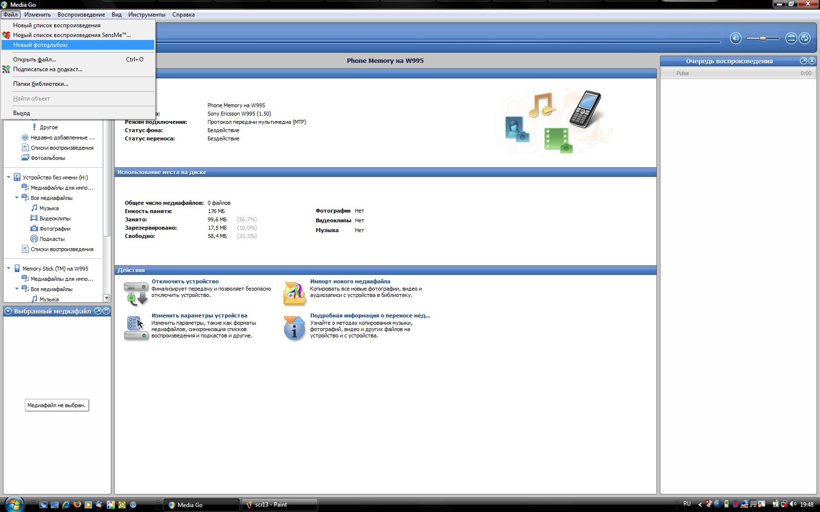
Task: Launch Firefox from quick launch
Action: [77, 505]
